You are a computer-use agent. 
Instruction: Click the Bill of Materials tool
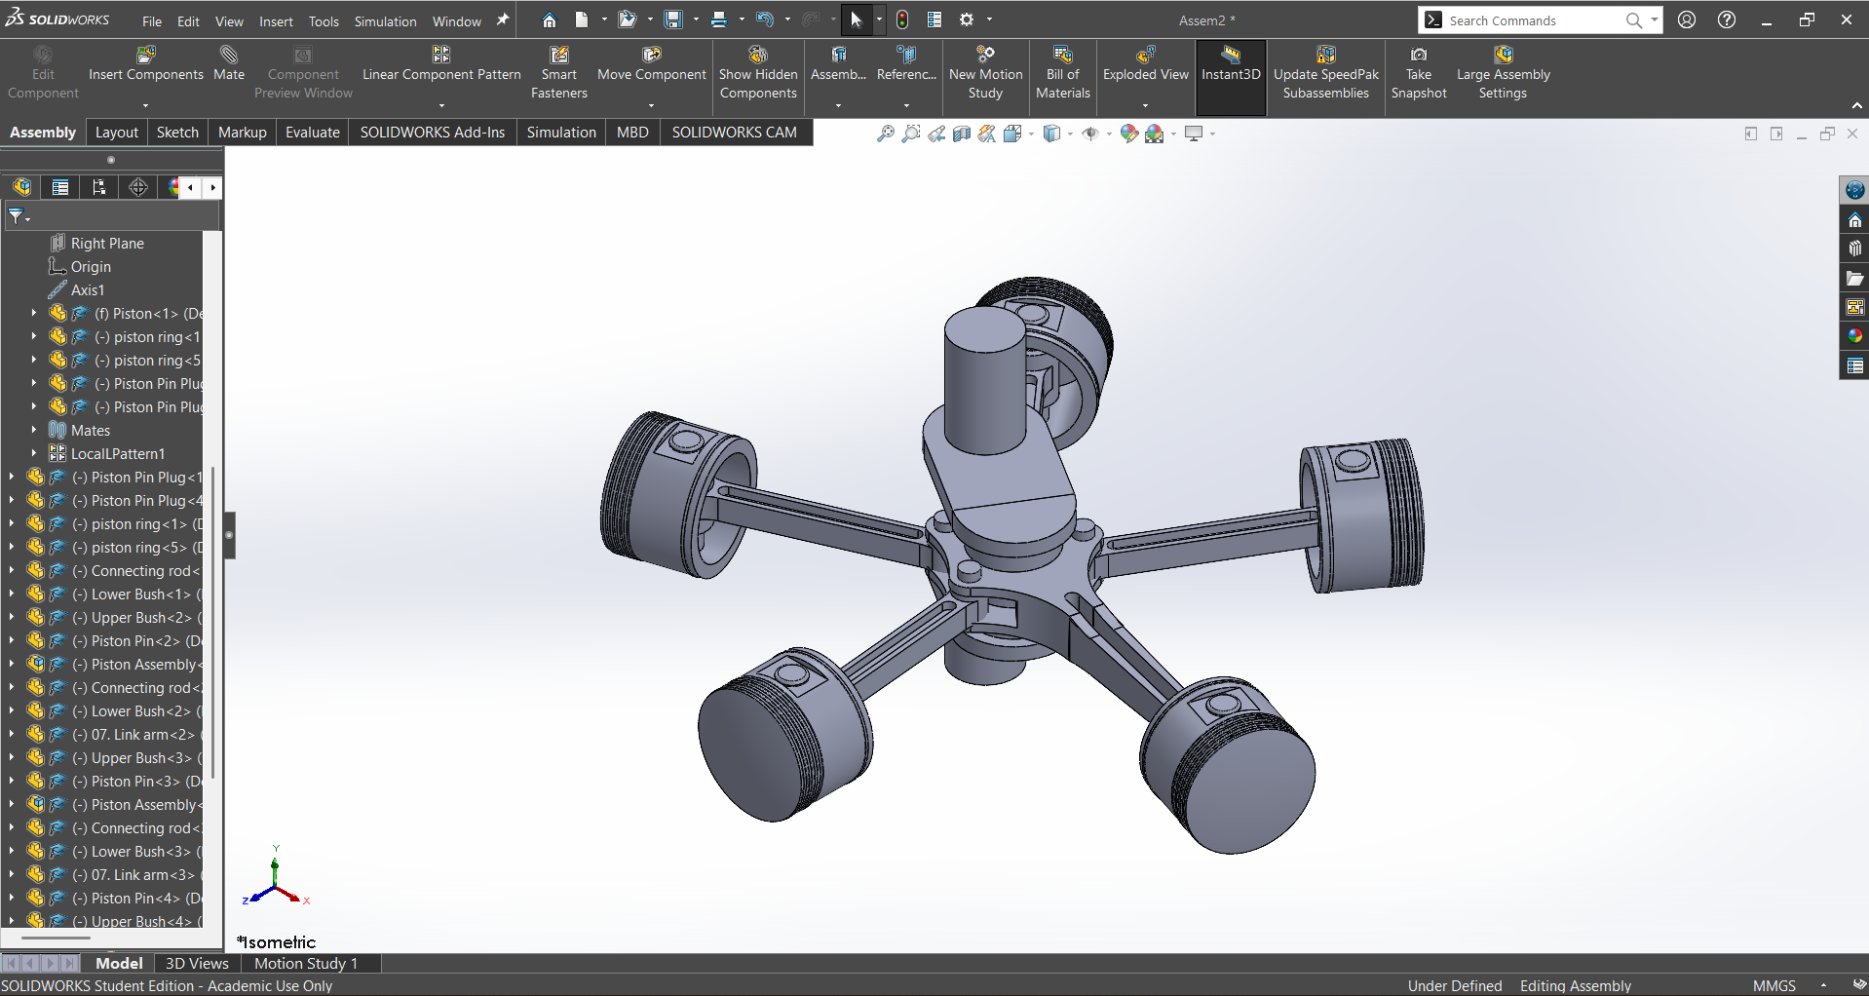pyautogui.click(x=1062, y=73)
